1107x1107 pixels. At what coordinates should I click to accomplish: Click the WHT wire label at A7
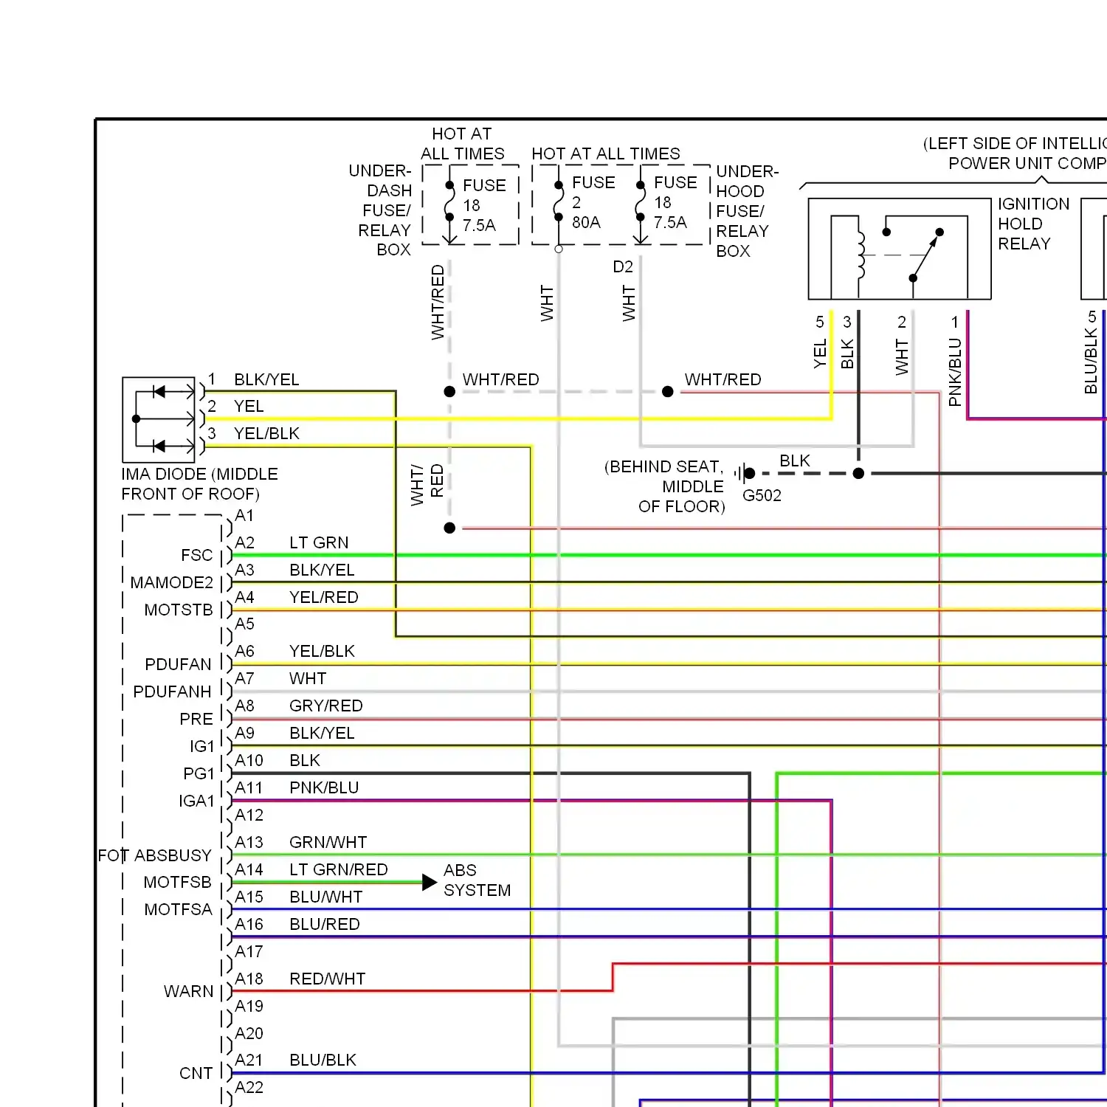tap(308, 678)
